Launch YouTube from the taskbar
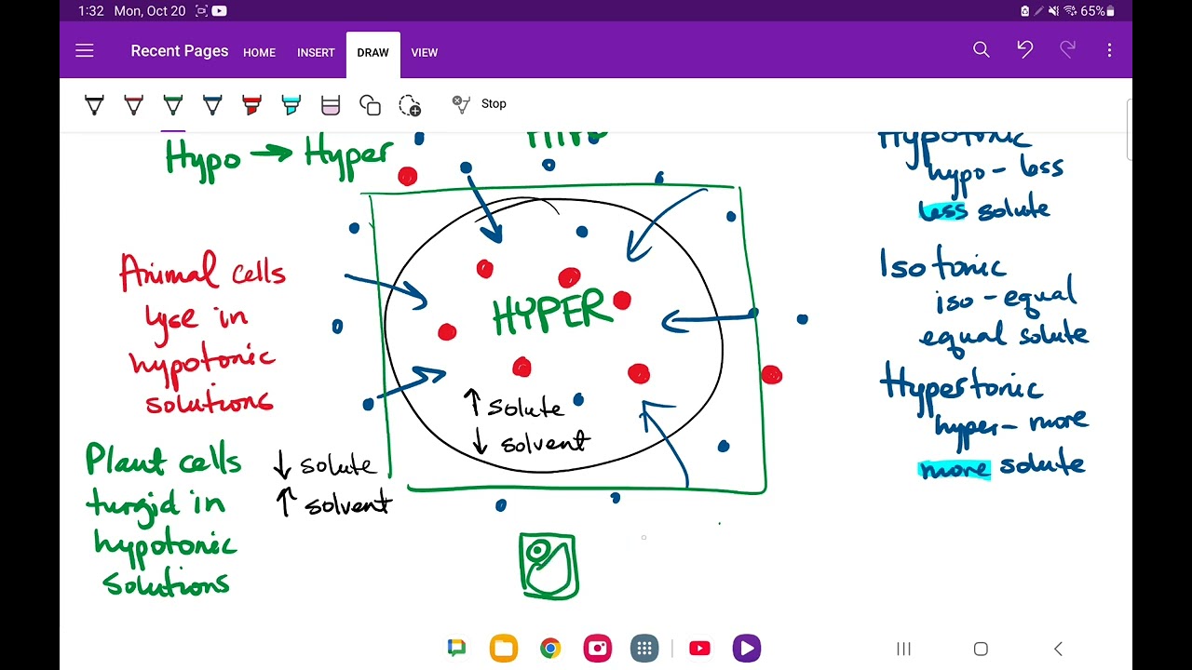This screenshot has width=1192, height=670. (699, 649)
